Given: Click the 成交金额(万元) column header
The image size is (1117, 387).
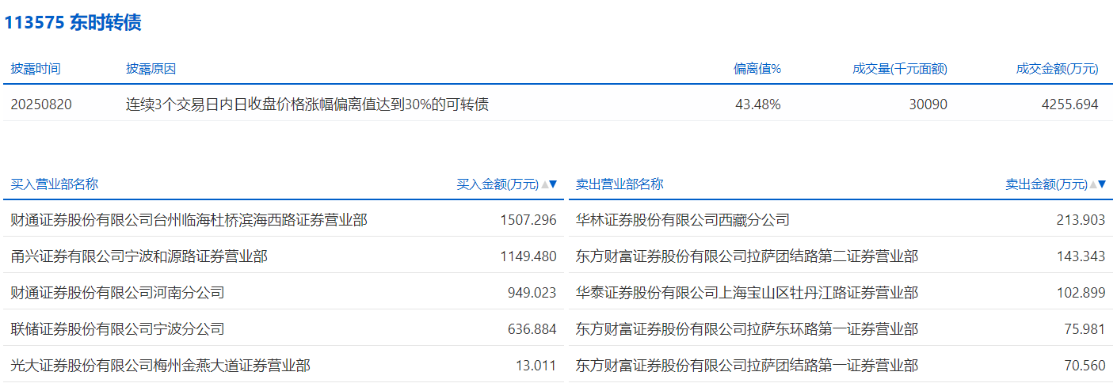Looking at the screenshot, I should pyautogui.click(x=1057, y=69).
